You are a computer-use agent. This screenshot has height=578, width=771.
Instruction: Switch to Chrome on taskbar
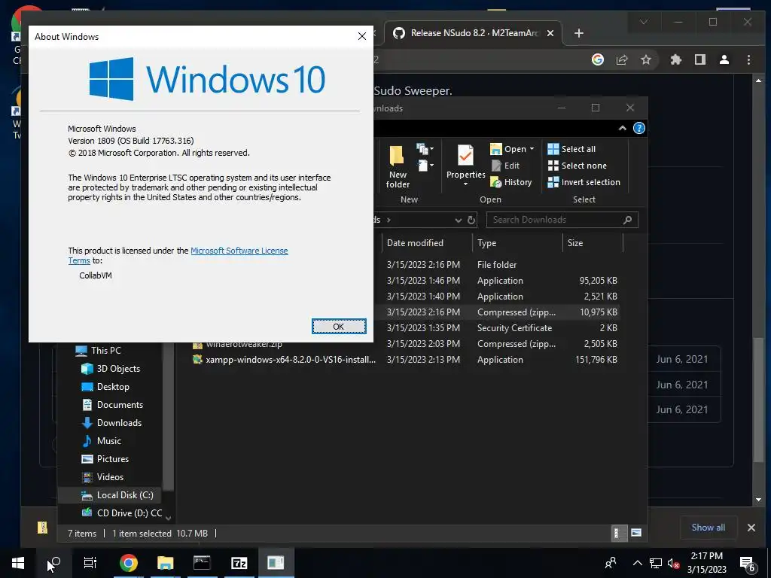point(128,563)
